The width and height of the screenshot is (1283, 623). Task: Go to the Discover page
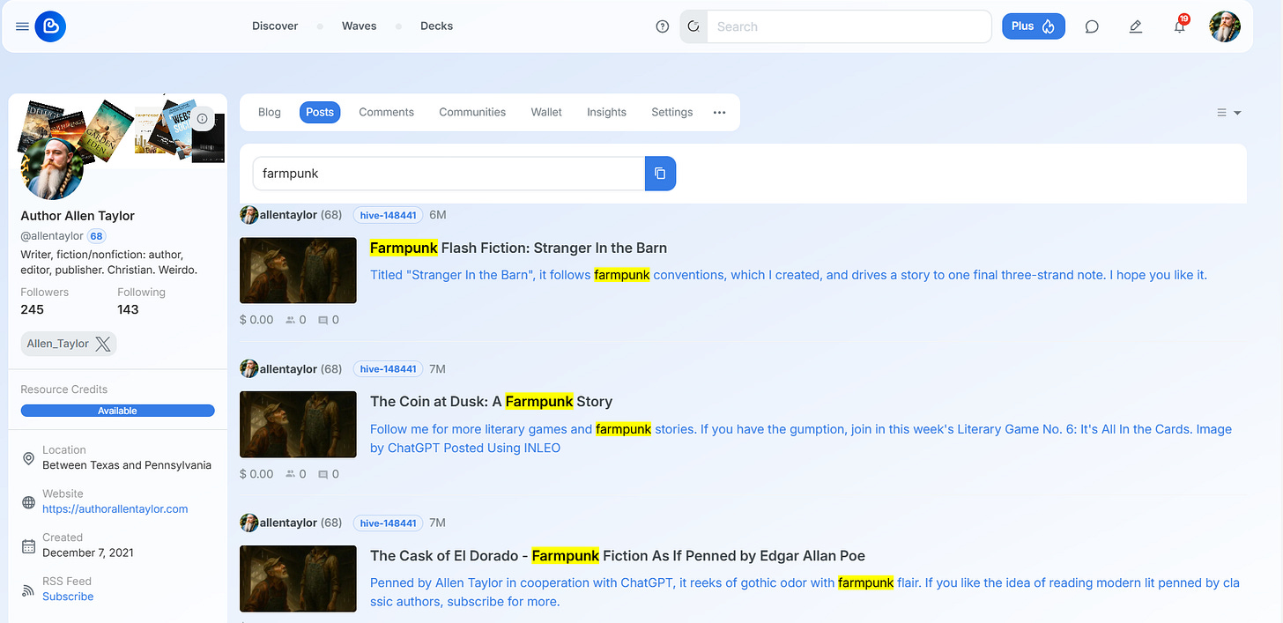tap(275, 26)
